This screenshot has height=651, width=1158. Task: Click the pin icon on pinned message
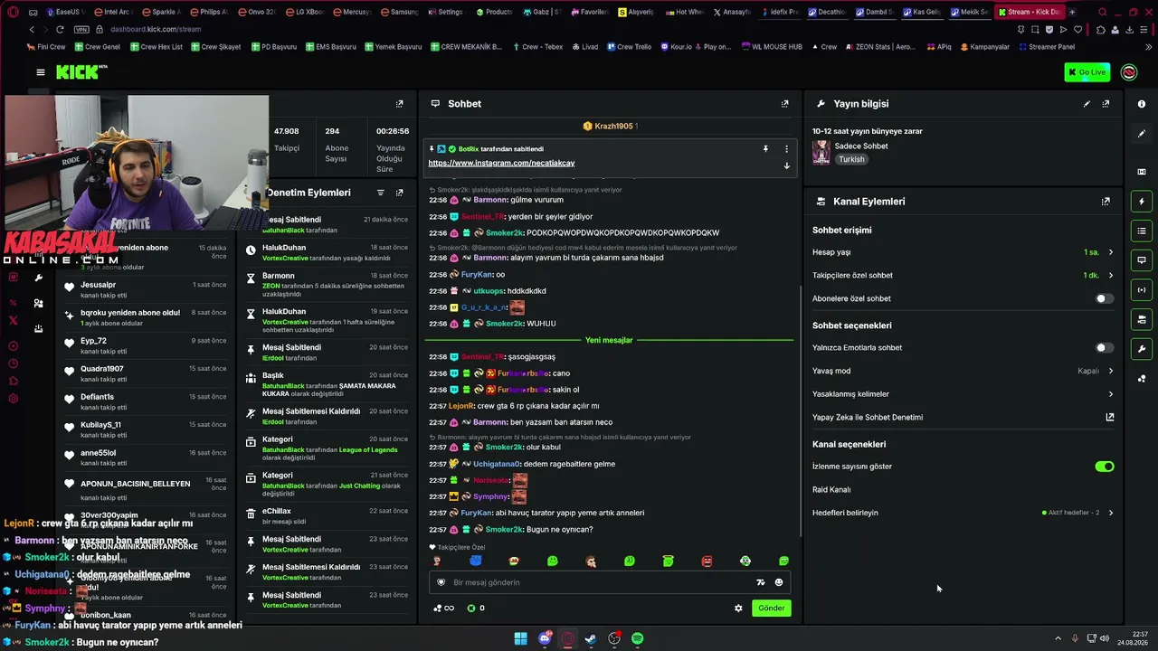(x=765, y=149)
